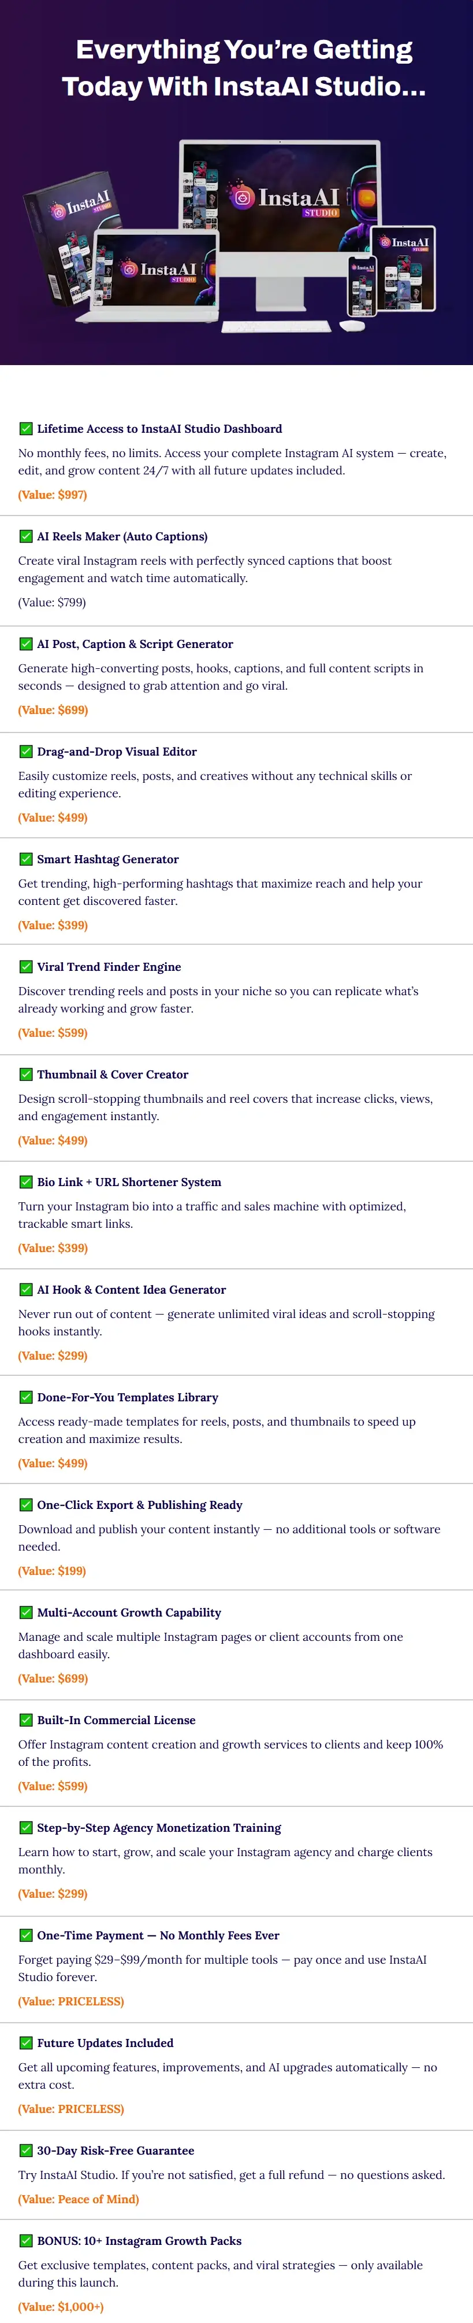Click the Bio Link + URL Shortener System heading
The width and height of the screenshot is (473, 2323).
[129, 1182]
